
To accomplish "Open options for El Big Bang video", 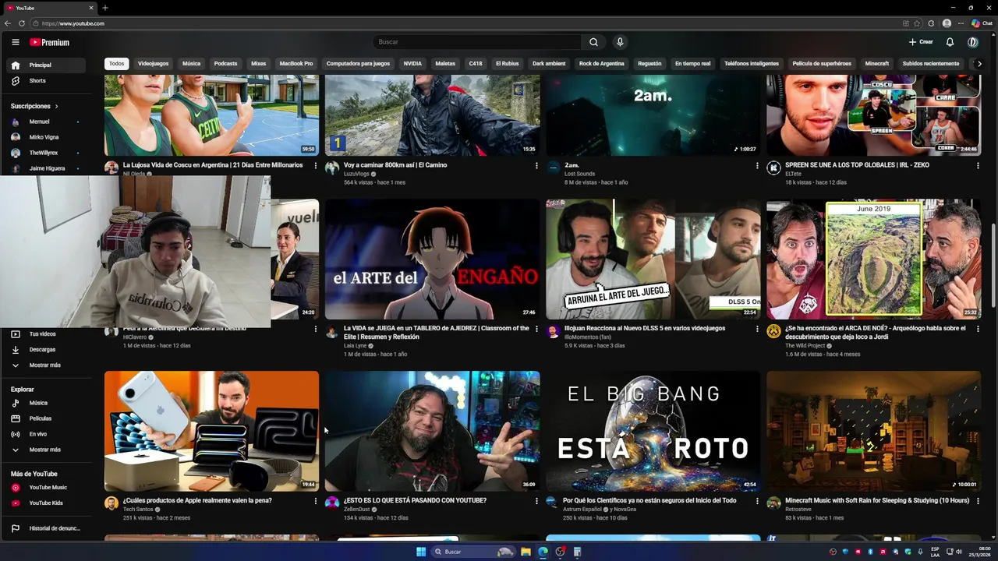I will pyautogui.click(x=757, y=501).
